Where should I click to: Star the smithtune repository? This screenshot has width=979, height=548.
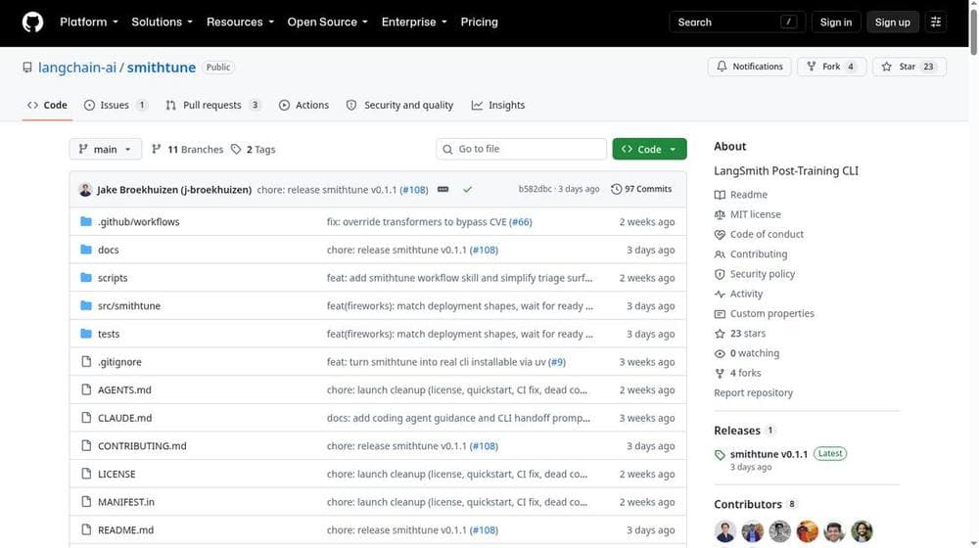(909, 67)
